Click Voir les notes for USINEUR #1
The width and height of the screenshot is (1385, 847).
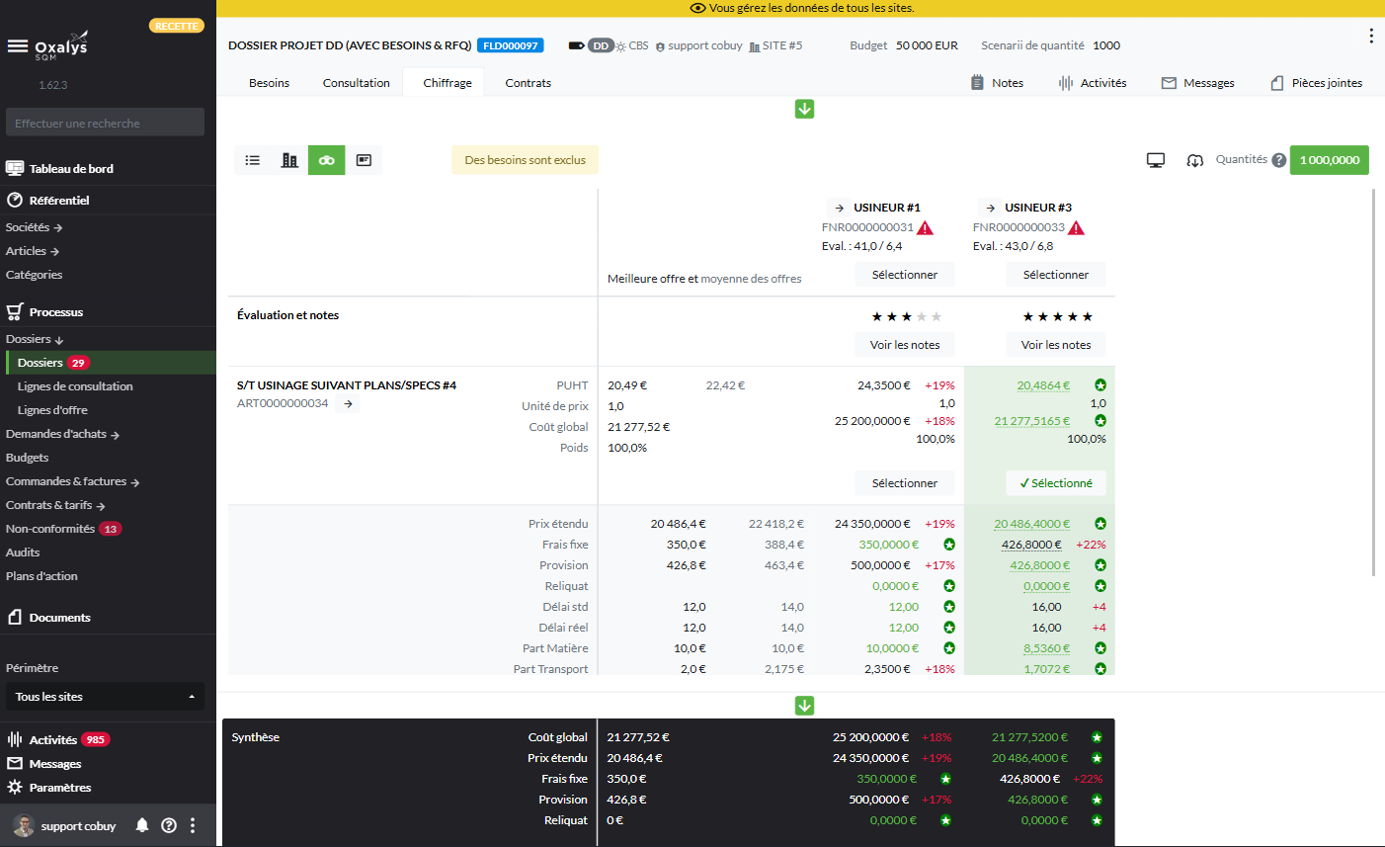pos(904,345)
